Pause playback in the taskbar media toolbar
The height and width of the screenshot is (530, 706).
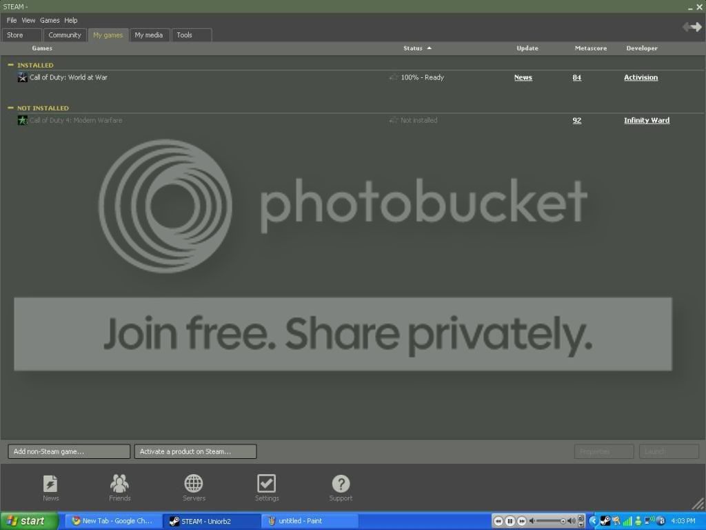pos(510,521)
